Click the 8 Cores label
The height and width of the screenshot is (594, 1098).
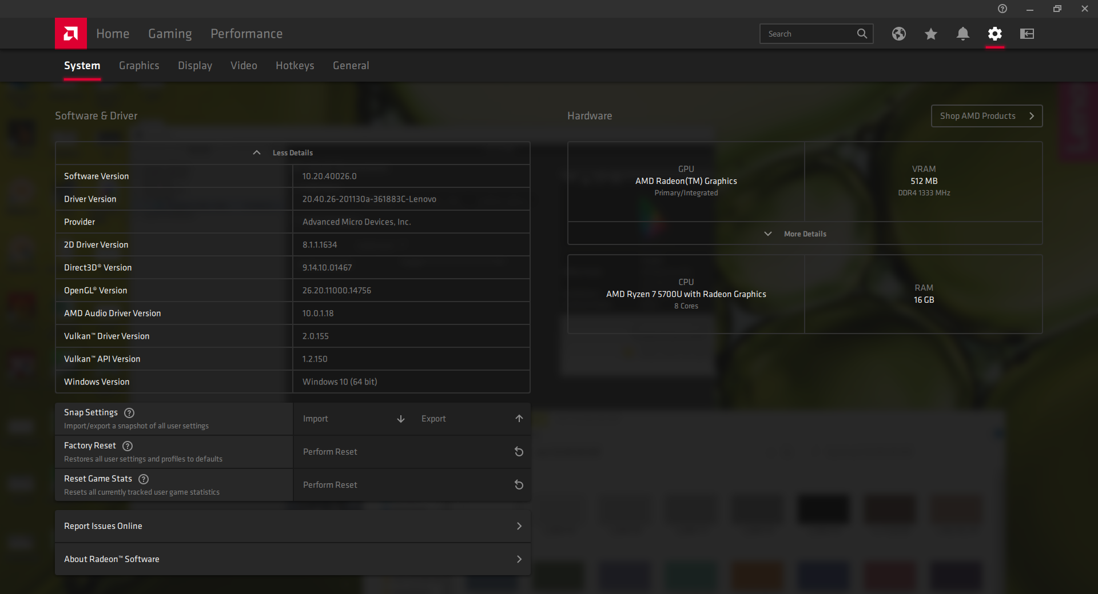[686, 306]
